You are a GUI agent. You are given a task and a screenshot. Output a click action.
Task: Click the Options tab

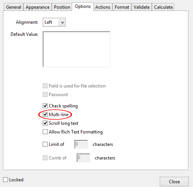click(x=83, y=6)
